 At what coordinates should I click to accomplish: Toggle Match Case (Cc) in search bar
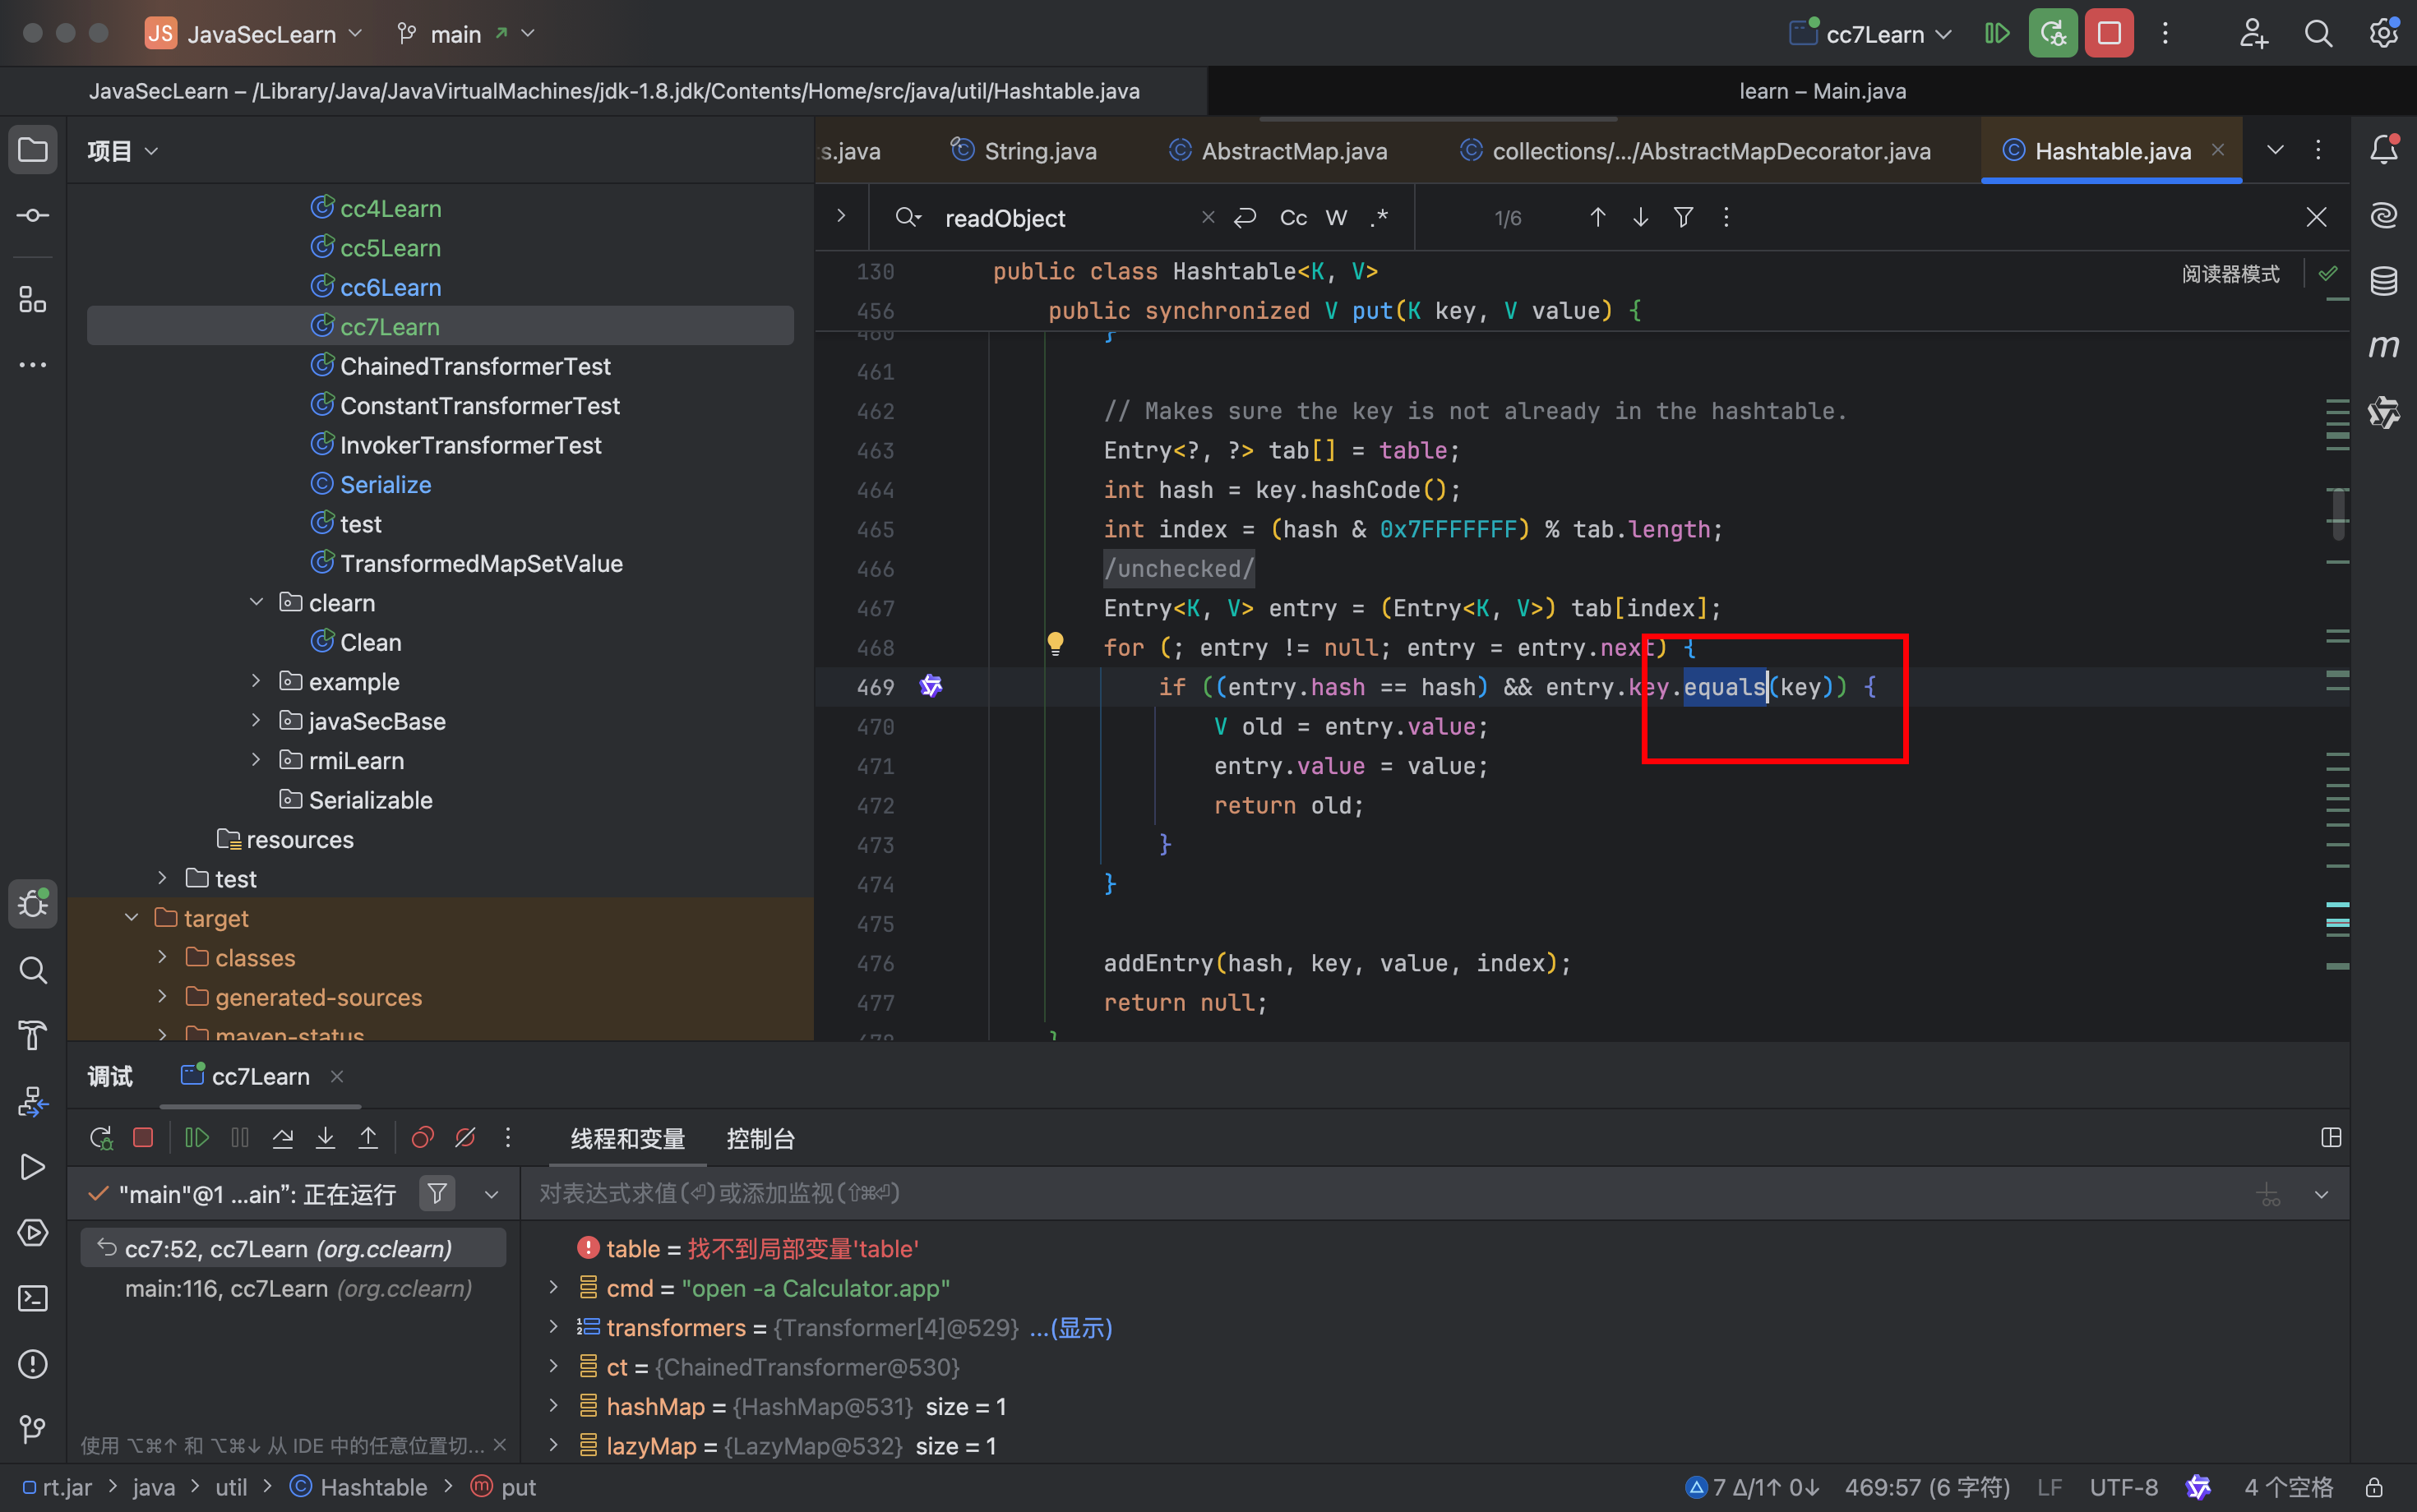coord(1292,218)
